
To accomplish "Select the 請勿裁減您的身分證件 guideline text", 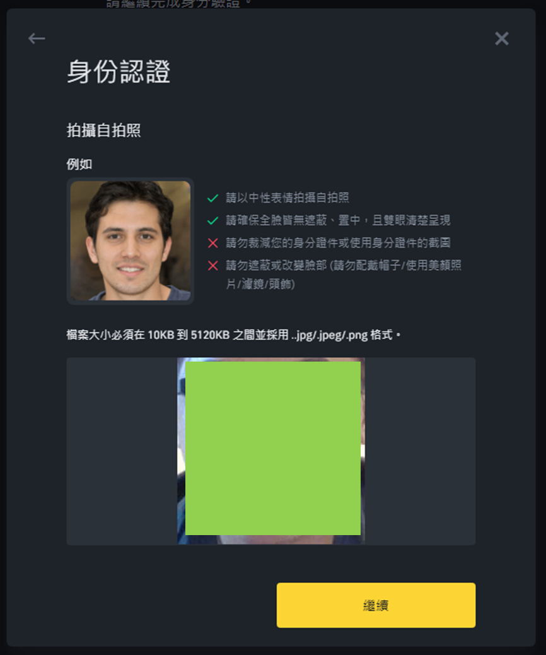I will 338,243.
